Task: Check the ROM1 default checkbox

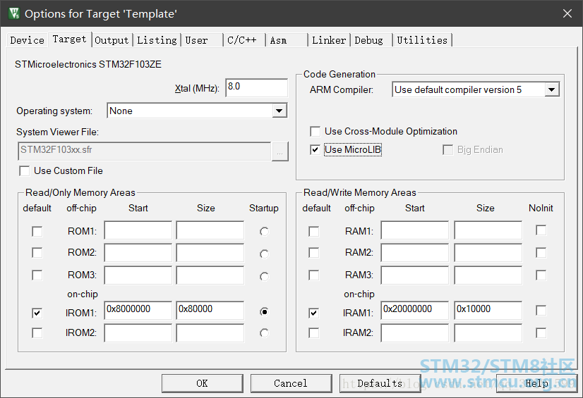Action: [x=37, y=232]
